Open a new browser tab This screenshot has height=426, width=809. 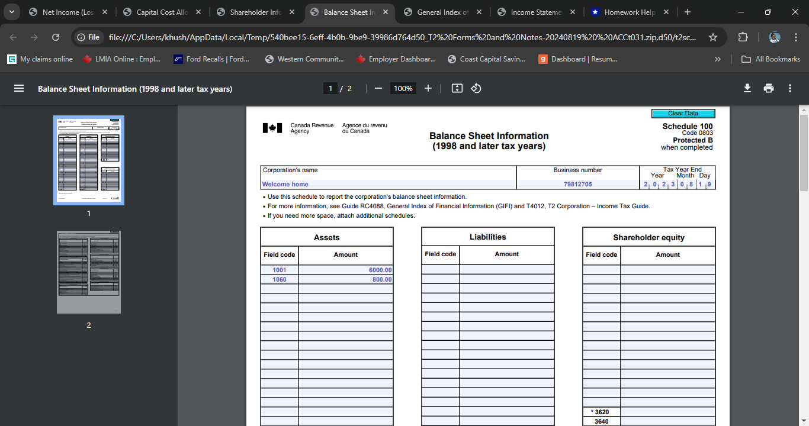tap(688, 12)
